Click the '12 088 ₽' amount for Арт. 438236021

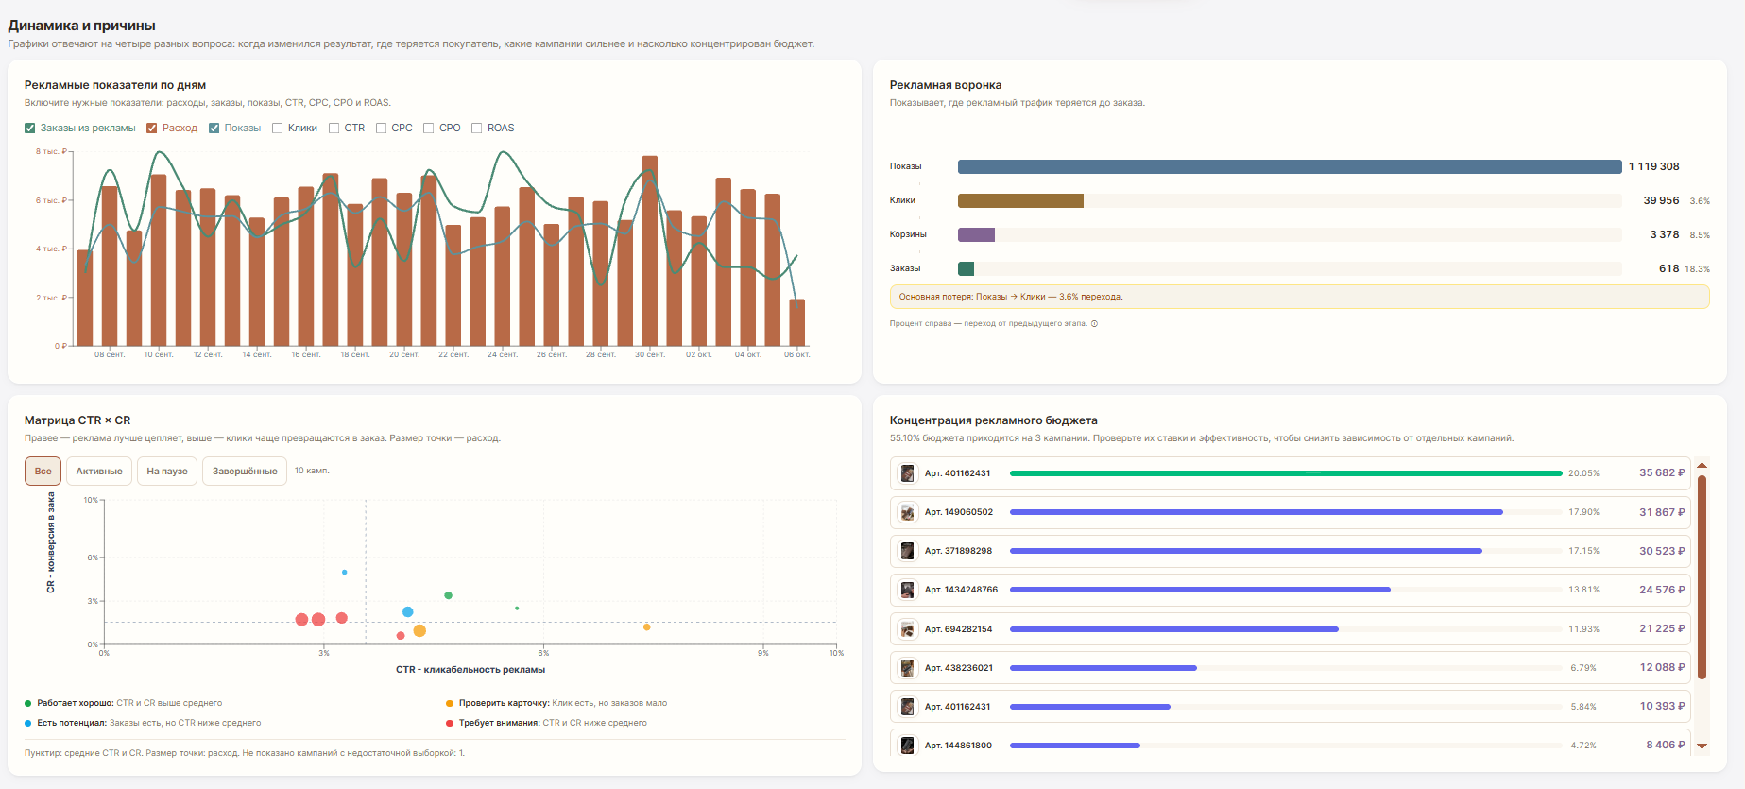point(1662,667)
